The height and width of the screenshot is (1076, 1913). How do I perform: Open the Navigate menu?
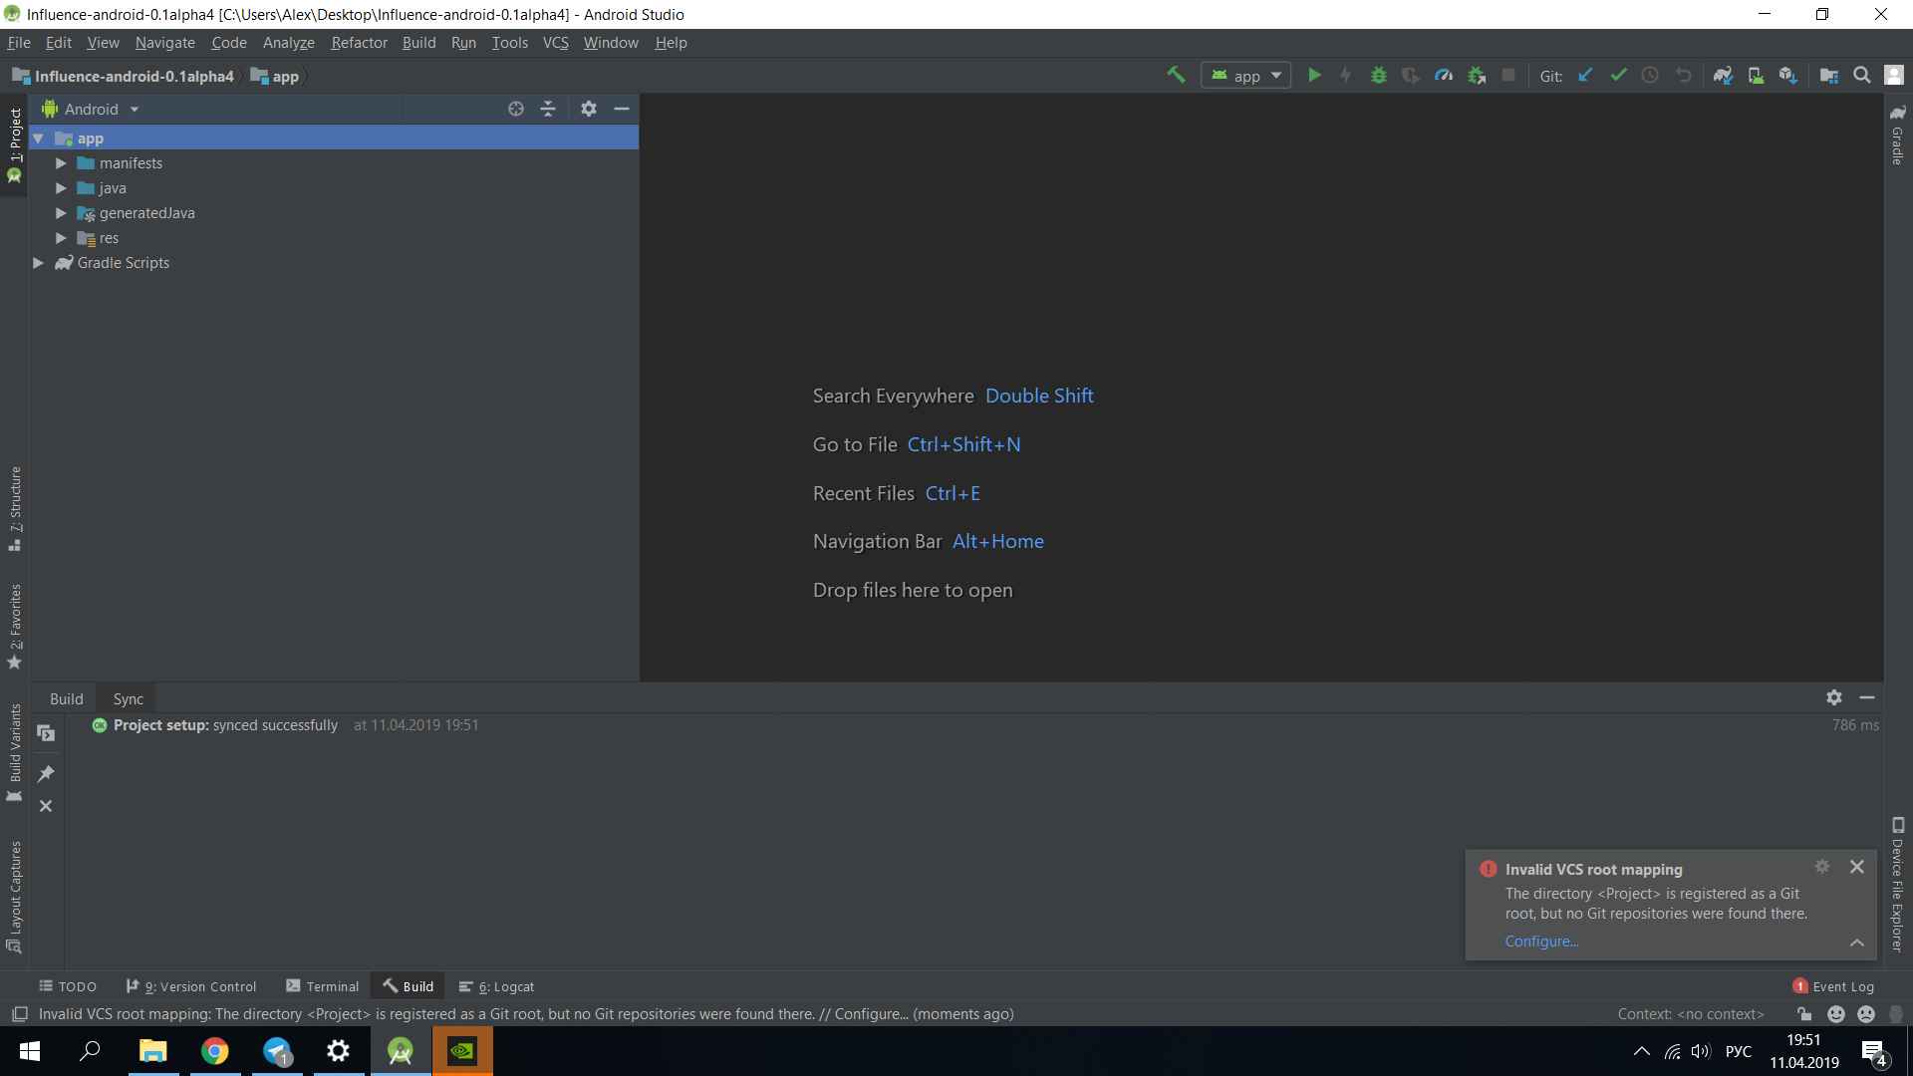pyautogui.click(x=165, y=43)
